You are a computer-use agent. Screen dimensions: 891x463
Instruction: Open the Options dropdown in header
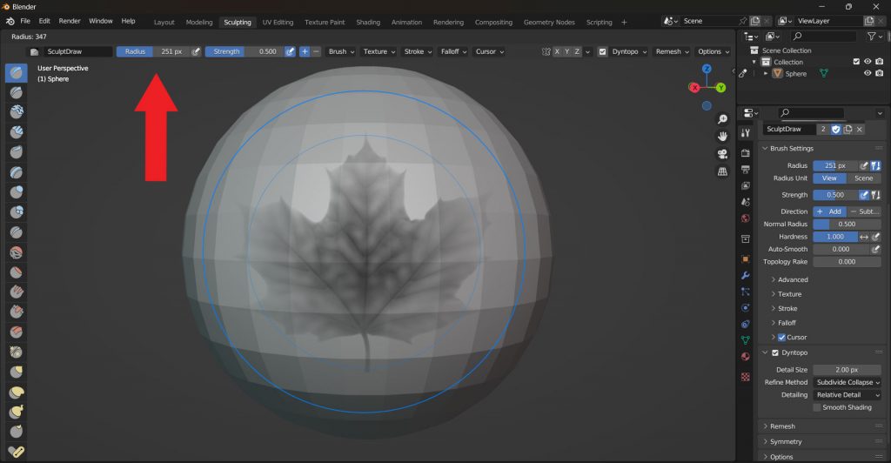click(x=713, y=51)
